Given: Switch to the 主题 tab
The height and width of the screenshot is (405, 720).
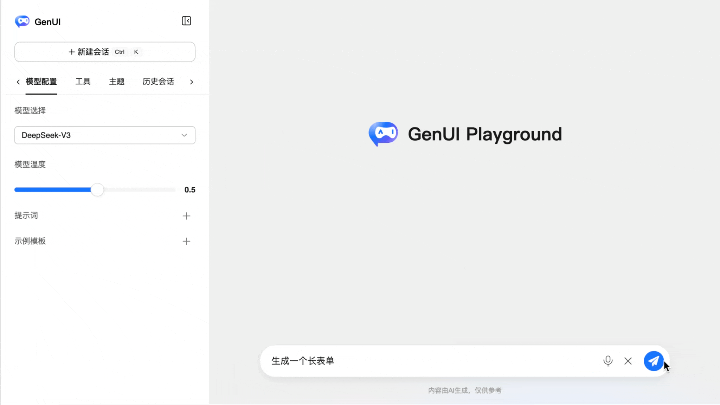Looking at the screenshot, I should [x=117, y=81].
